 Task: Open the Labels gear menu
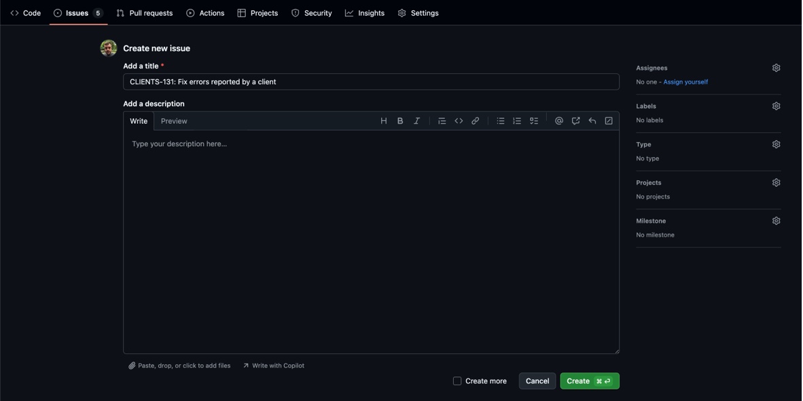(x=776, y=106)
